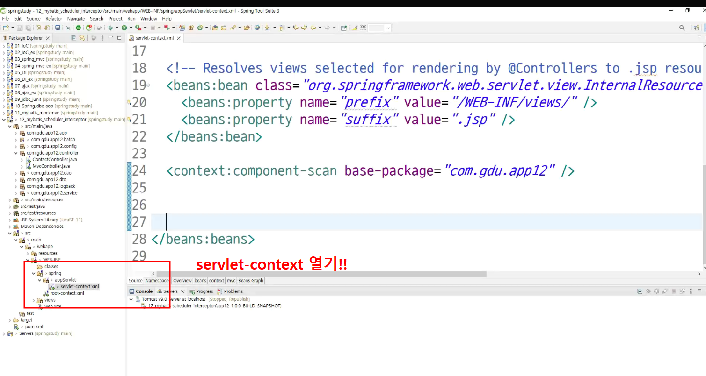Click the editor horizontal scrollbar
Viewport: 706px width, 376px height.
[x=321, y=274]
